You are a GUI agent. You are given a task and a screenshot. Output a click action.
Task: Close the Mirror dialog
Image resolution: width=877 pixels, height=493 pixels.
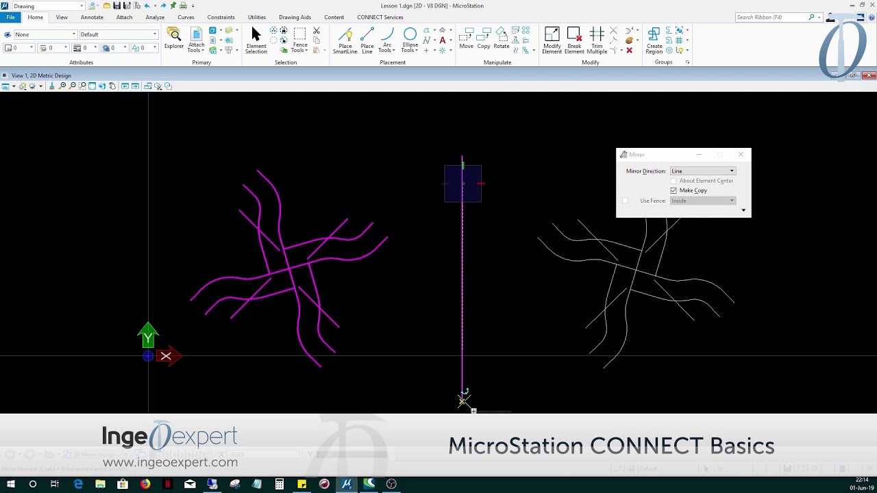pos(741,155)
